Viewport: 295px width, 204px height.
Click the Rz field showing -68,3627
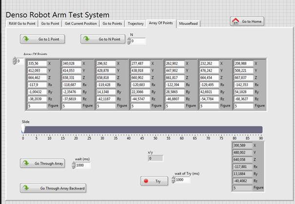click(244, 99)
